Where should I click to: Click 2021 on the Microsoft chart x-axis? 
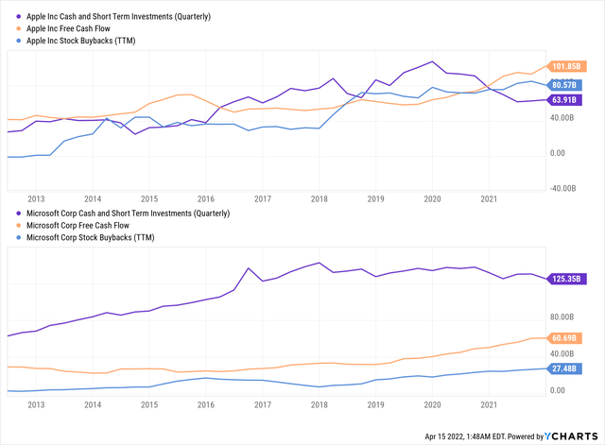pyautogui.click(x=489, y=405)
